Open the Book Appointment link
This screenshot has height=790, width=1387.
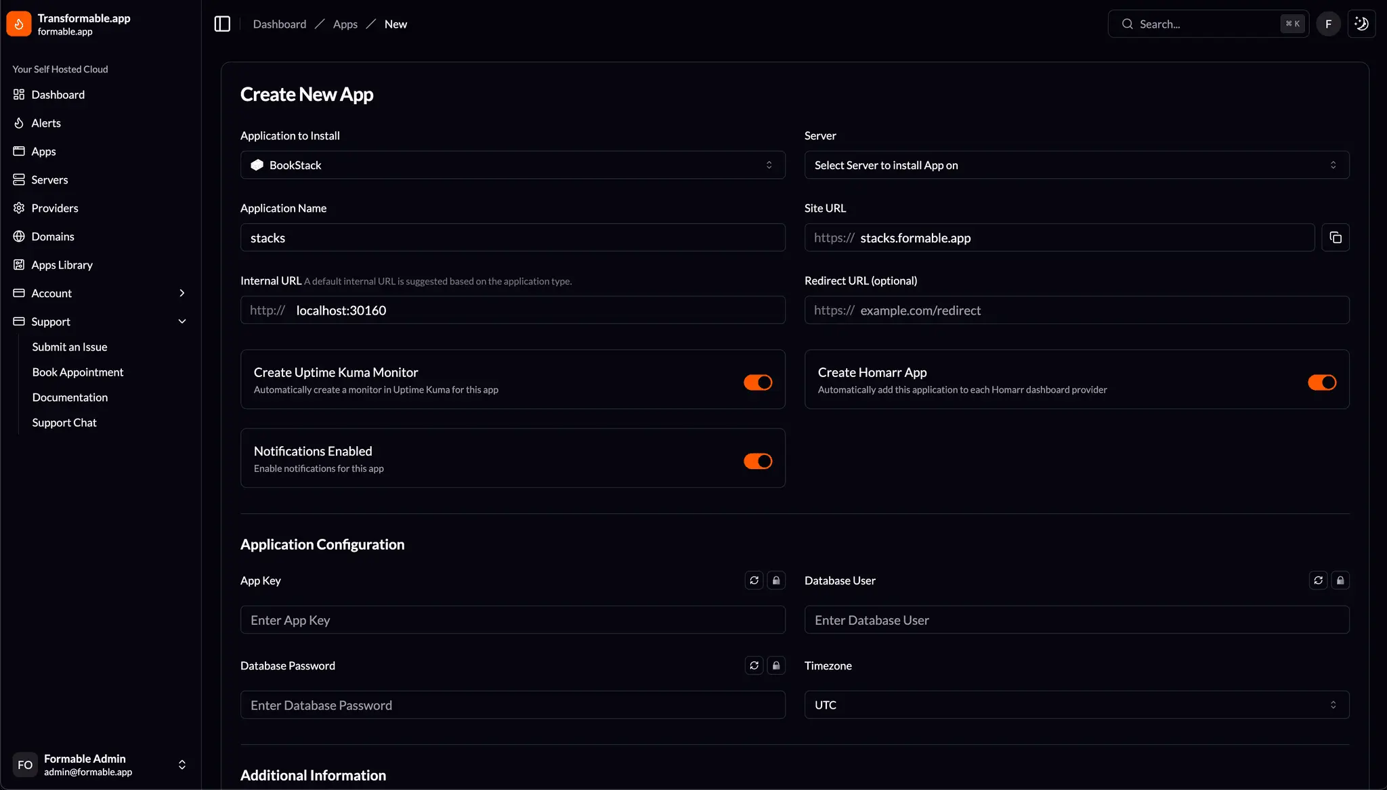coord(78,372)
